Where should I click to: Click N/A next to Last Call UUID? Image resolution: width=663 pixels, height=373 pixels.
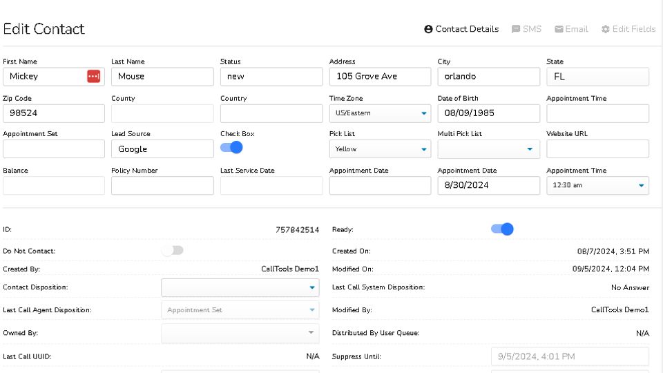[312, 356]
